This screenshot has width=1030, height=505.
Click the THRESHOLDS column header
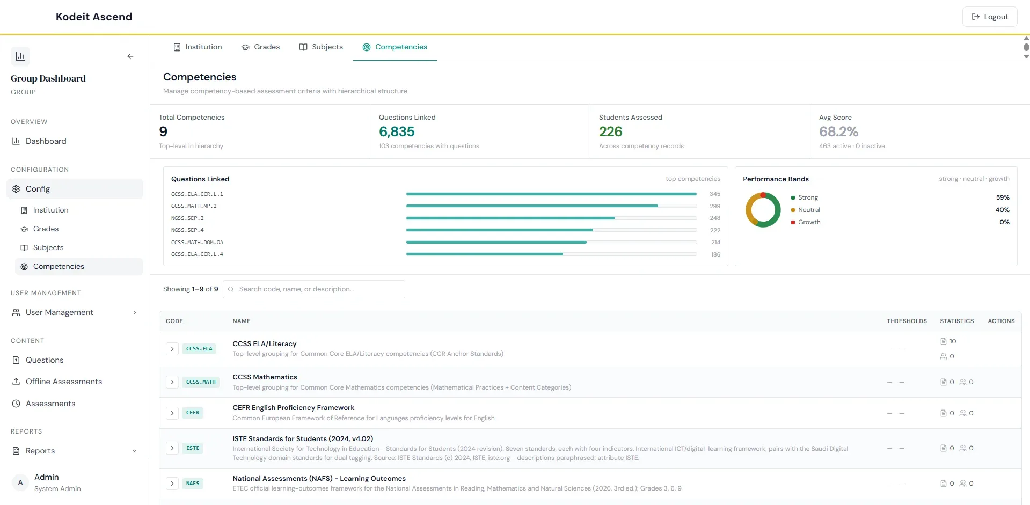click(x=907, y=321)
